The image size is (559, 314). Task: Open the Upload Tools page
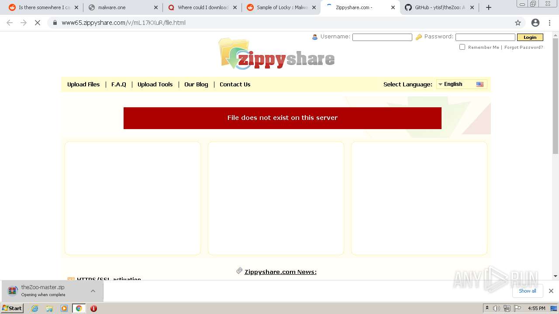click(155, 85)
